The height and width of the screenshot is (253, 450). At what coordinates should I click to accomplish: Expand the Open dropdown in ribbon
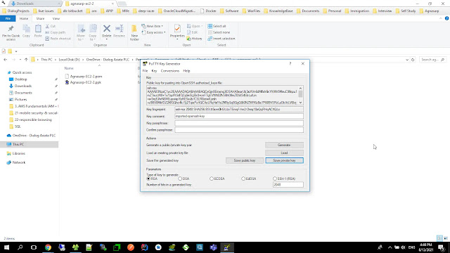pyautogui.click(x=202, y=26)
